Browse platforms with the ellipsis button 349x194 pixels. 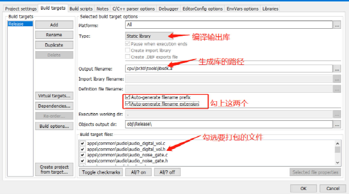pyautogui.click(x=337, y=25)
